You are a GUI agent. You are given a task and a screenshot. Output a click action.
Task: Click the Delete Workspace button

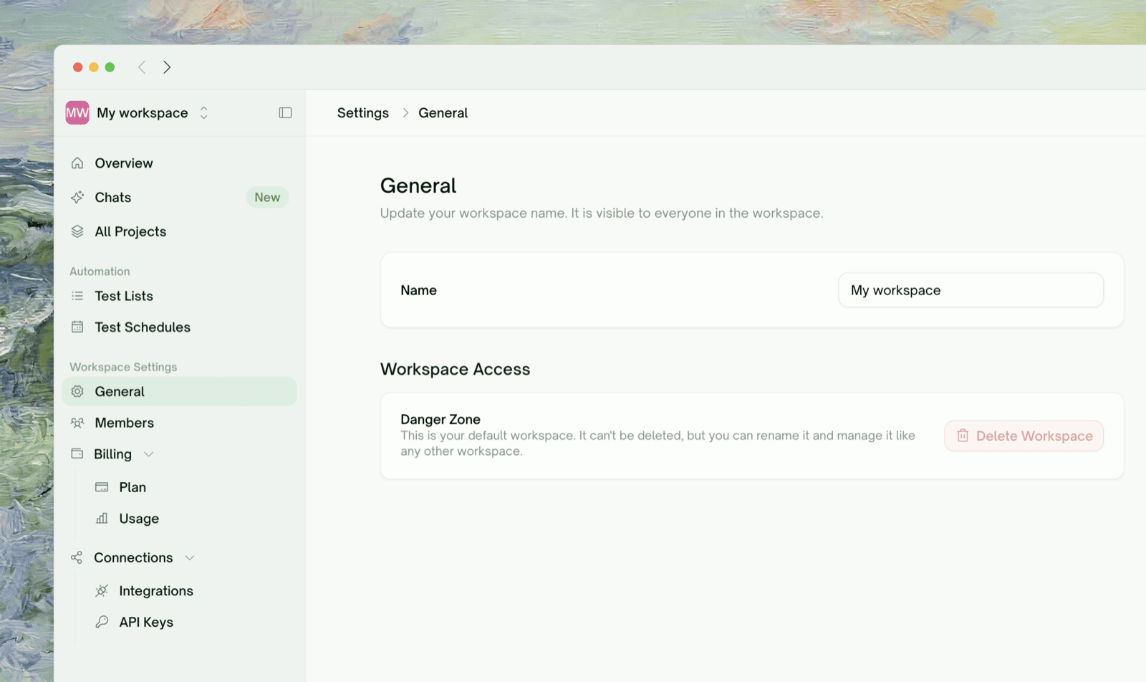(1024, 436)
